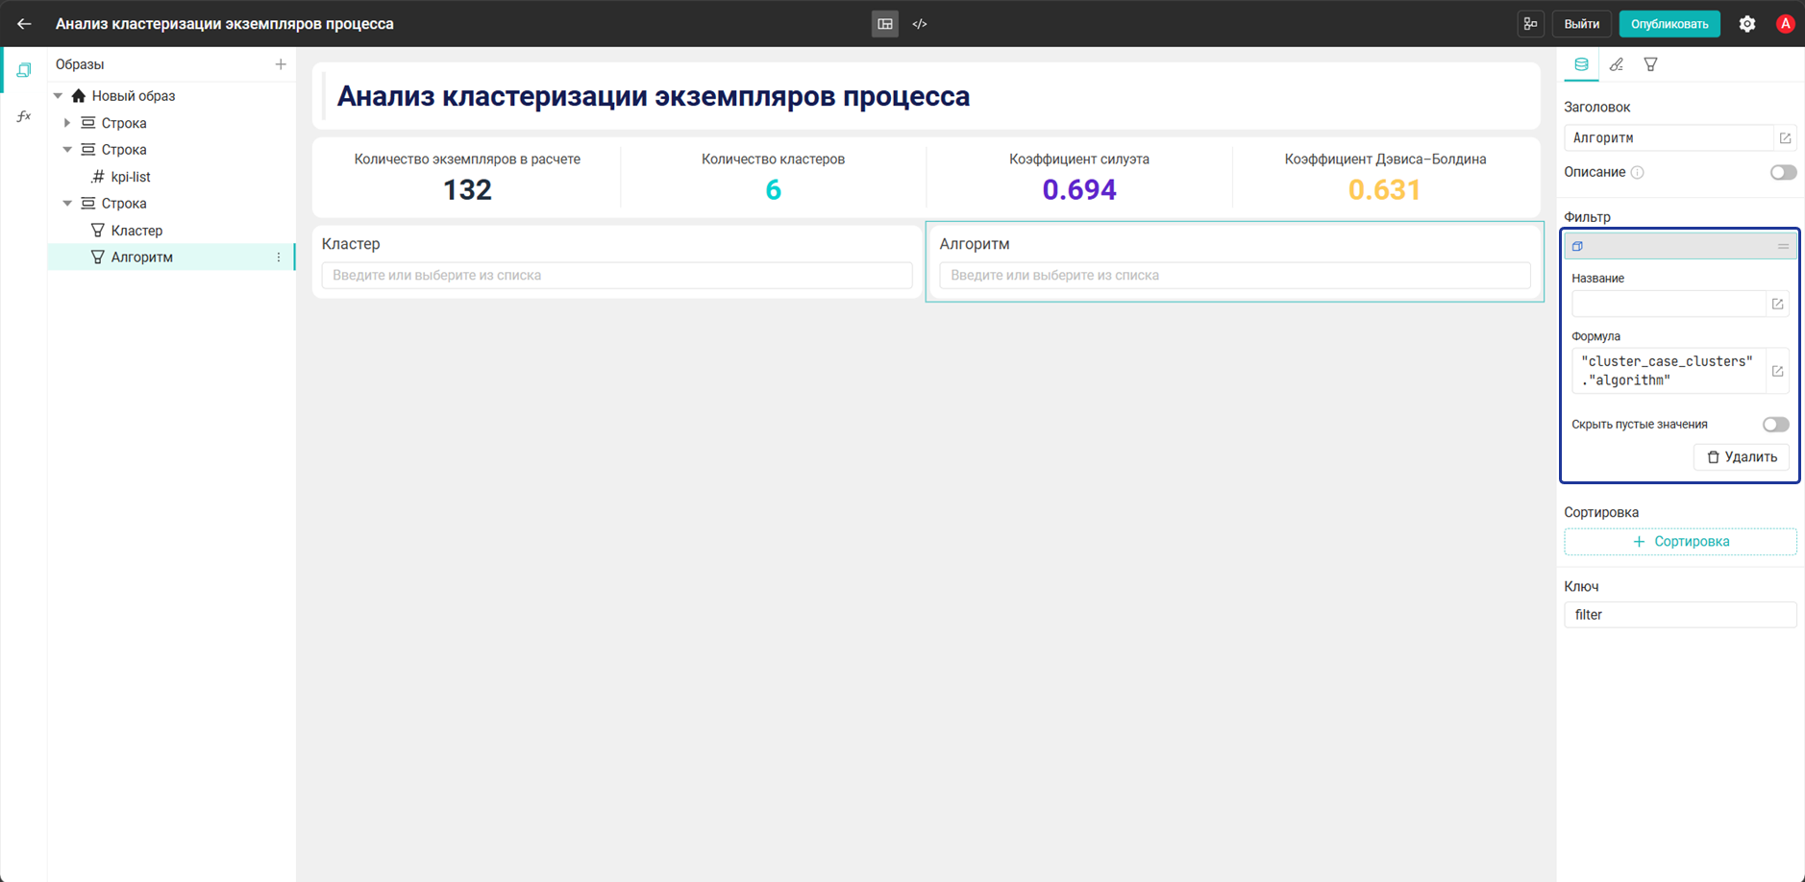Select kpi-list tree item
The image size is (1805, 882).
point(131,177)
